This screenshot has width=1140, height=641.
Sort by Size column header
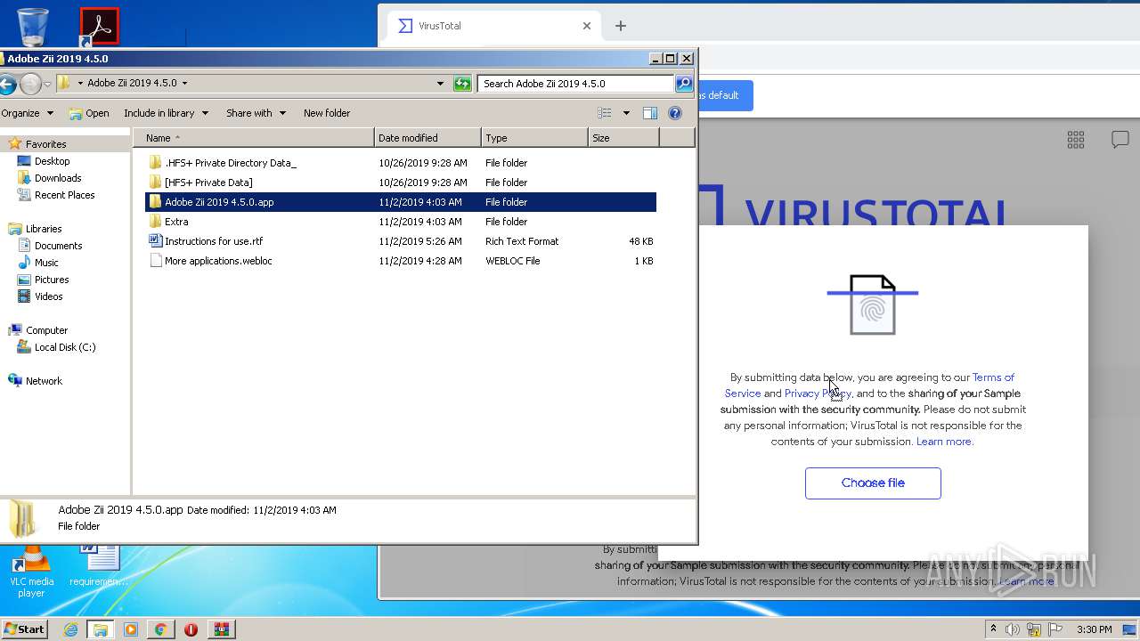[x=624, y=138]
